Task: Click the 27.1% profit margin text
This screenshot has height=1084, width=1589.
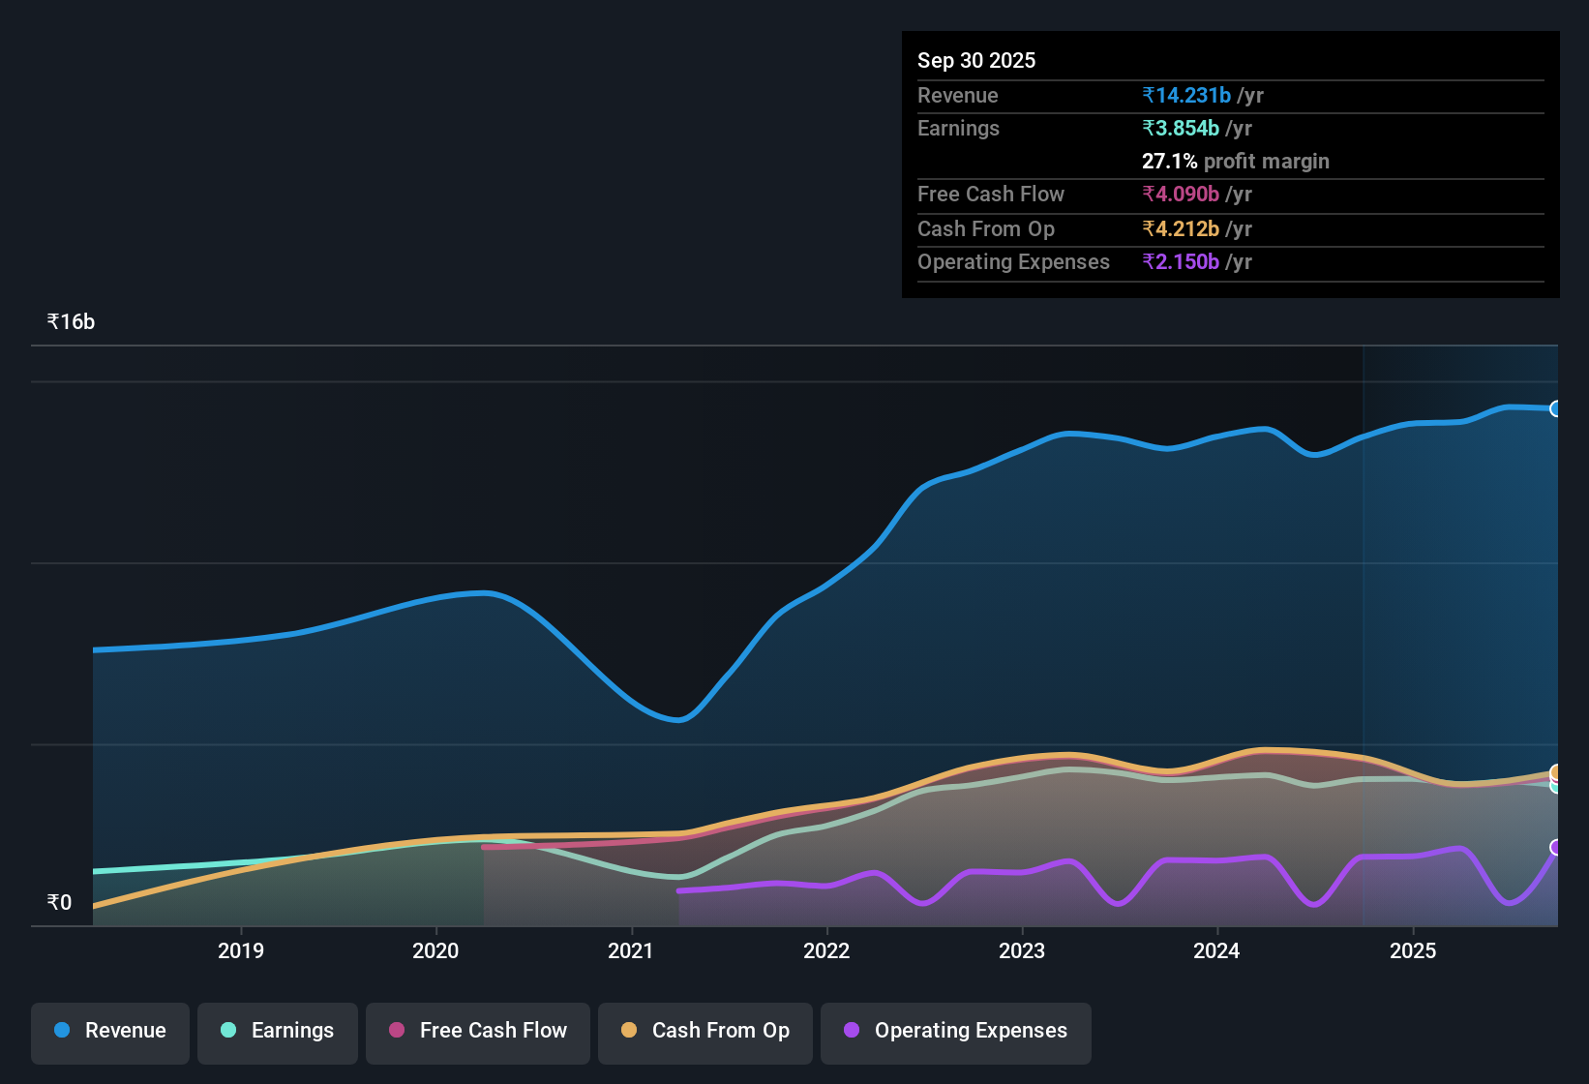Action: tap(1236, 161)
